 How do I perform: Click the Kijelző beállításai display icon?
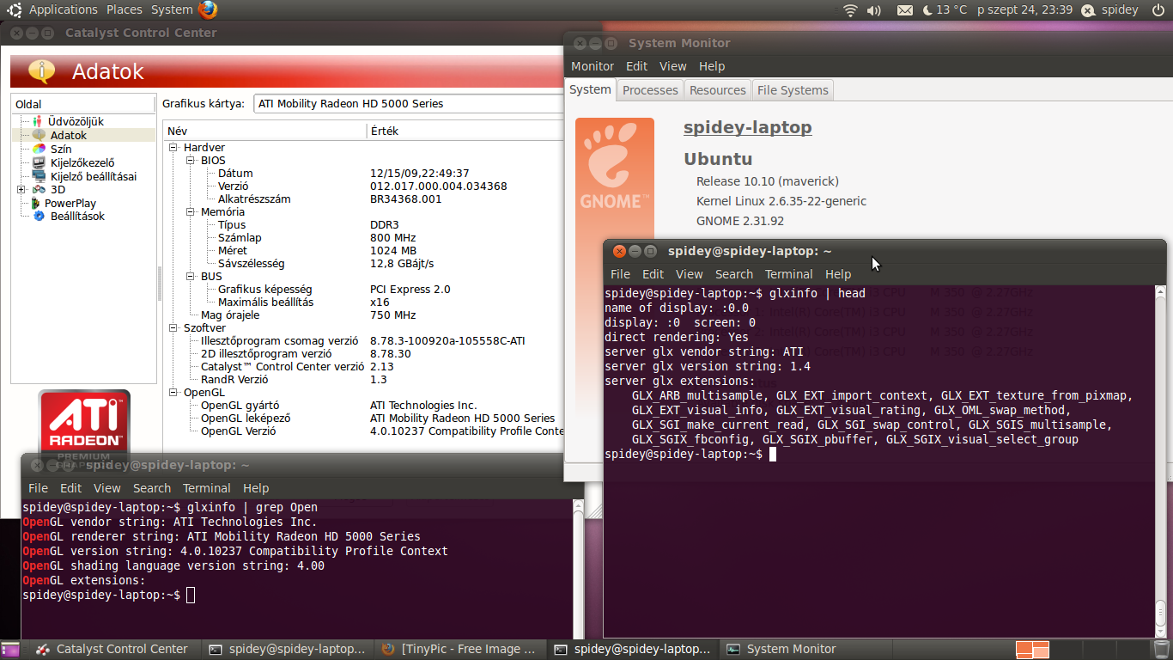click(x=38, y=176)
